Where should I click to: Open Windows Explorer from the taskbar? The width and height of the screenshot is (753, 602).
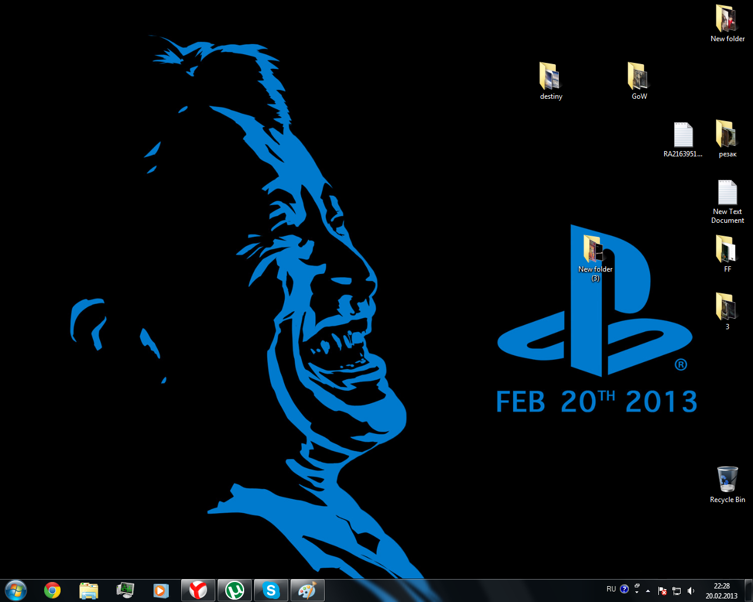point(88,590)
